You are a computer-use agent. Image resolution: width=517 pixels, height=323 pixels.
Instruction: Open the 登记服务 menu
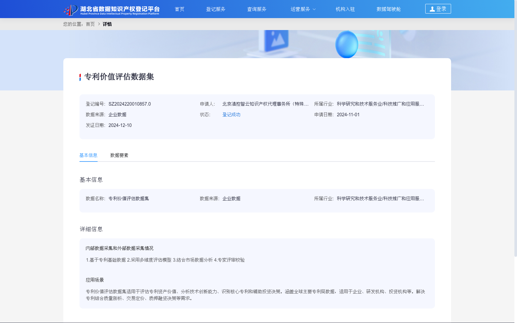point(216,9)
